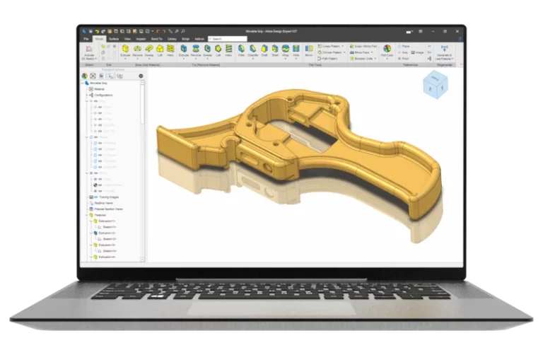
Task: Open the Design Explorer settings gear
Action: coord(141,76)
